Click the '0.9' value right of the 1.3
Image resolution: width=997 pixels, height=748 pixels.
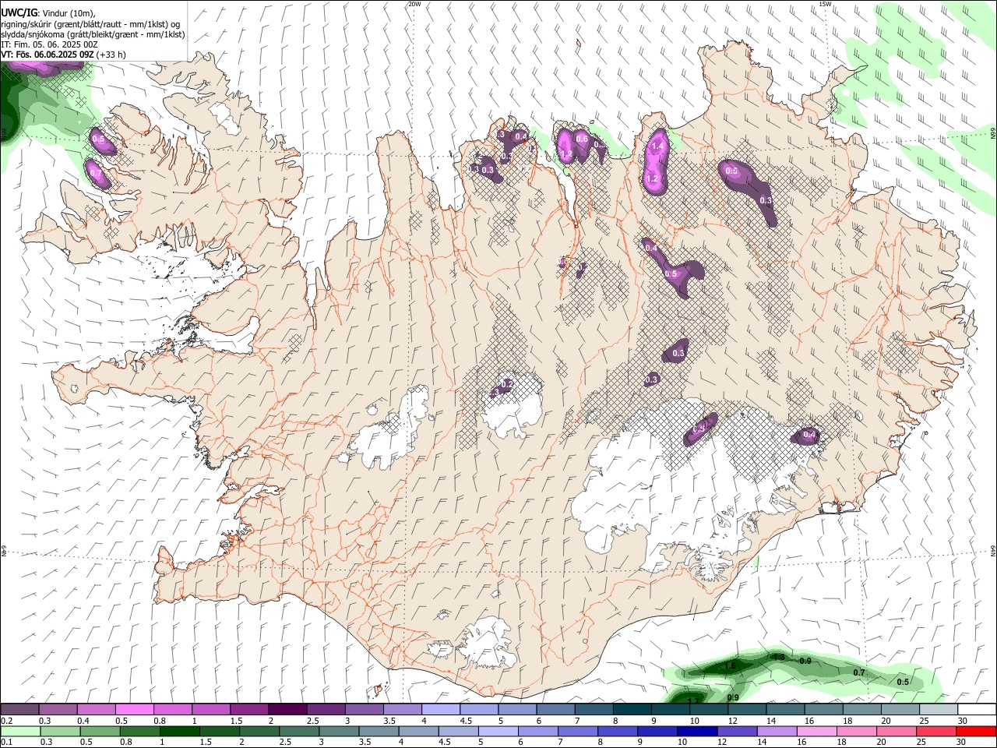click(805, 661)
